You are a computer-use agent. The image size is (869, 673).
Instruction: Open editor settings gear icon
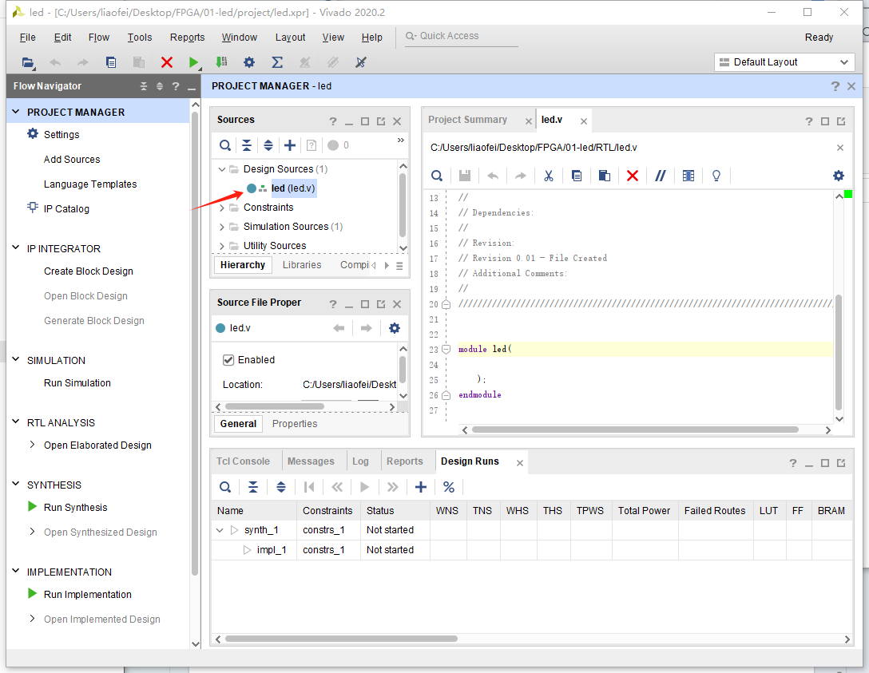[839, 176]
